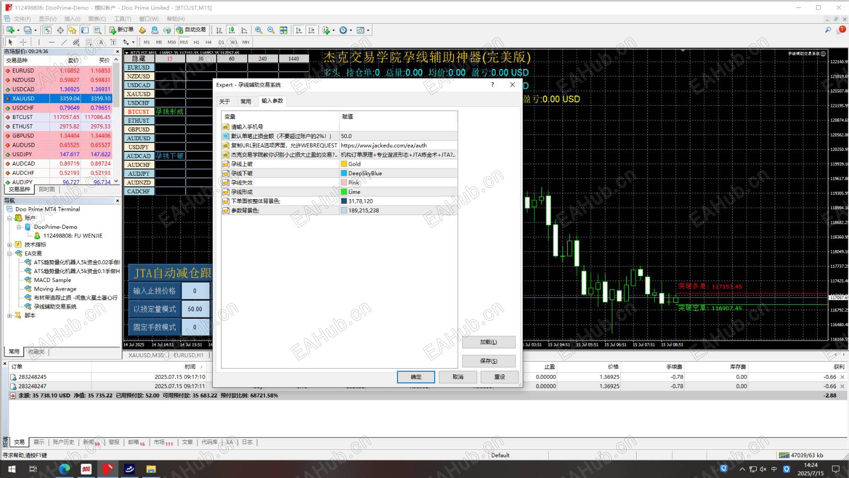Toggle the Market Watch window icon
Viewport: 849px width, 478px height.
48,30
